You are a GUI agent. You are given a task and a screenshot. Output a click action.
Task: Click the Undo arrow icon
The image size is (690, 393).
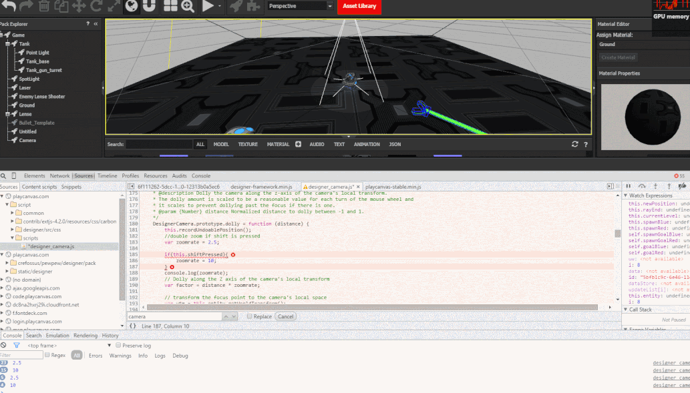coord(8,7)
